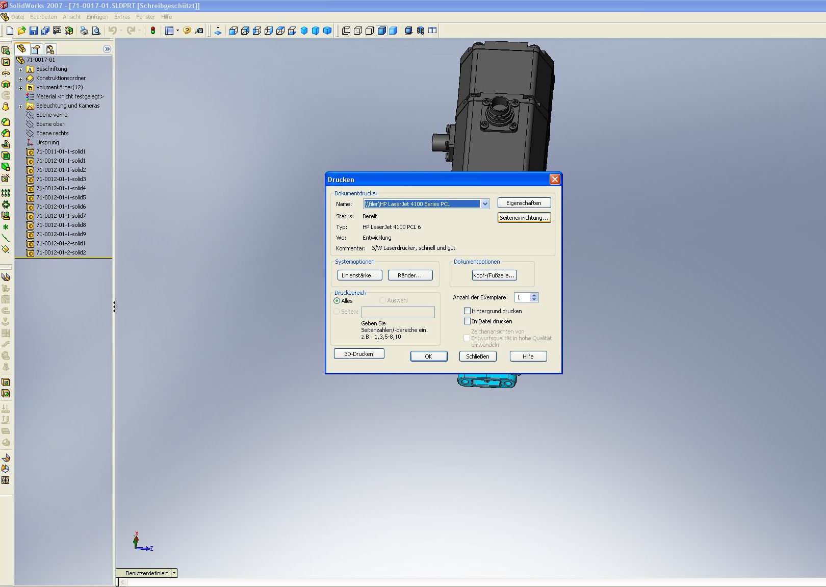The height and width of the screenshot is (587, 826).
Task: Enable the Hintergrund drucken checkbox
Action: (x=467, y=311)
